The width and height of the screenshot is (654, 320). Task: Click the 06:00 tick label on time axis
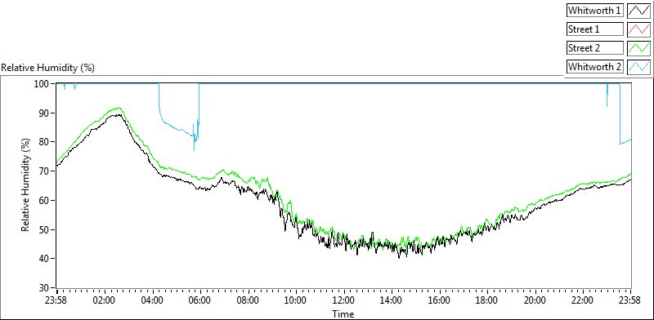(x=199, y=300)
